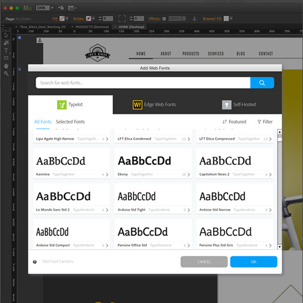
Task: Click the CANCEL button
Action: pyautogui.click(x=204, y=262)
